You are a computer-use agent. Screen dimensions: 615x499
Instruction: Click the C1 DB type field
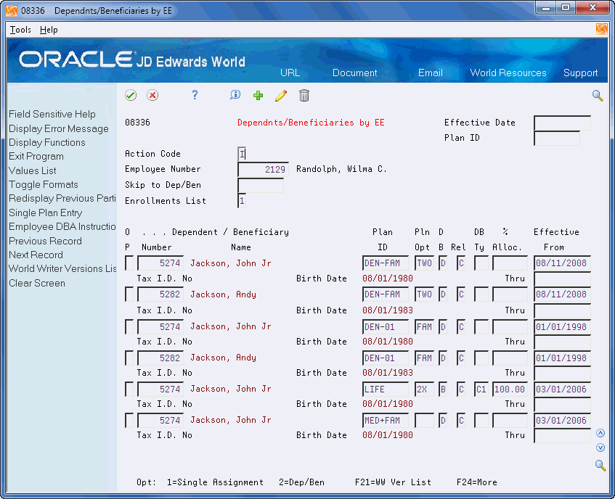pyautogui.click(x=481, y=389)
